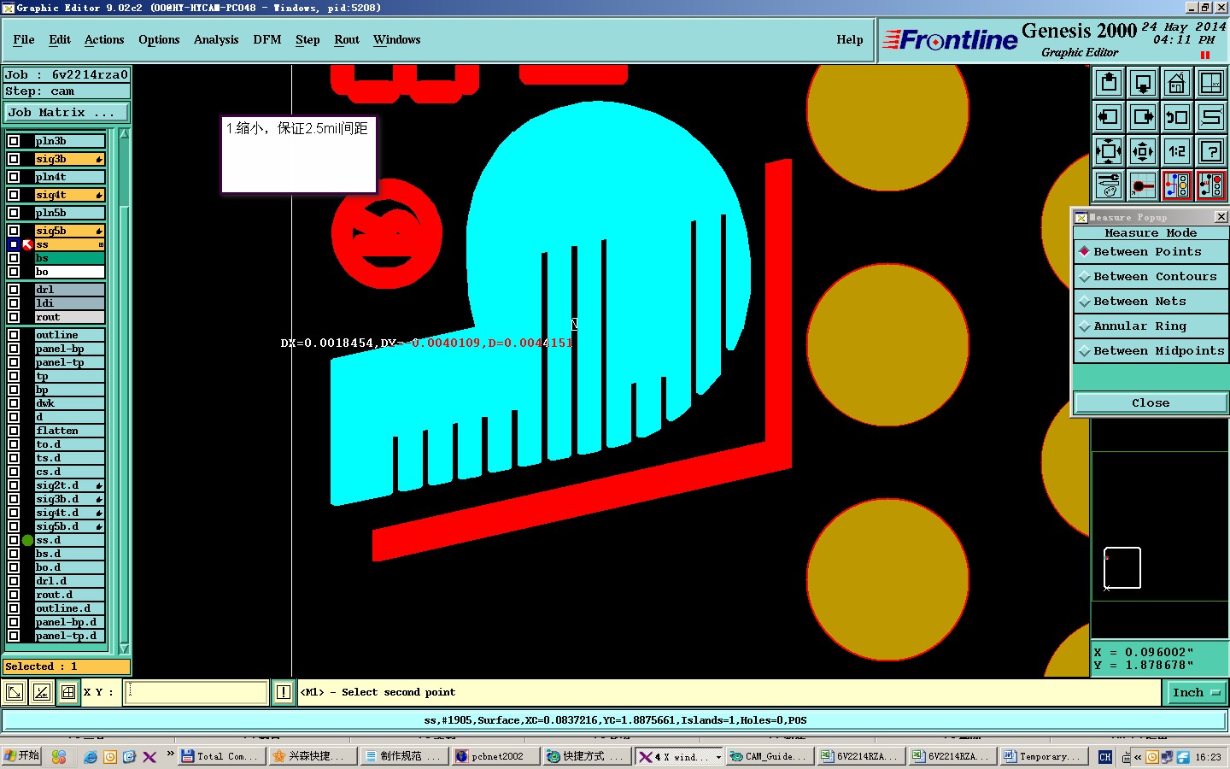The width and height of the screenshot is (1230, 769).
Task: Open the Actions menu
Action: point(104,40)
